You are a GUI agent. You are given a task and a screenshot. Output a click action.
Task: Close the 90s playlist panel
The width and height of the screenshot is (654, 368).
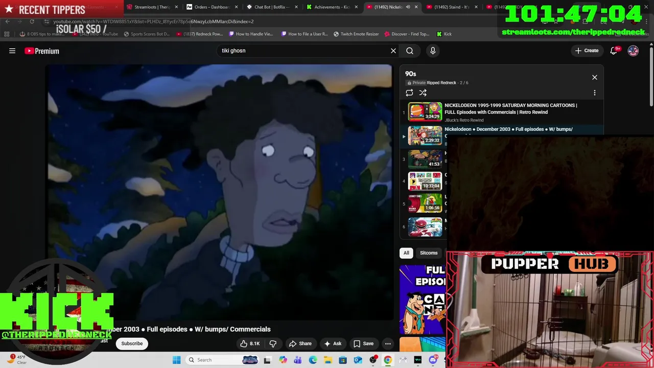click(x=595, y=77)
